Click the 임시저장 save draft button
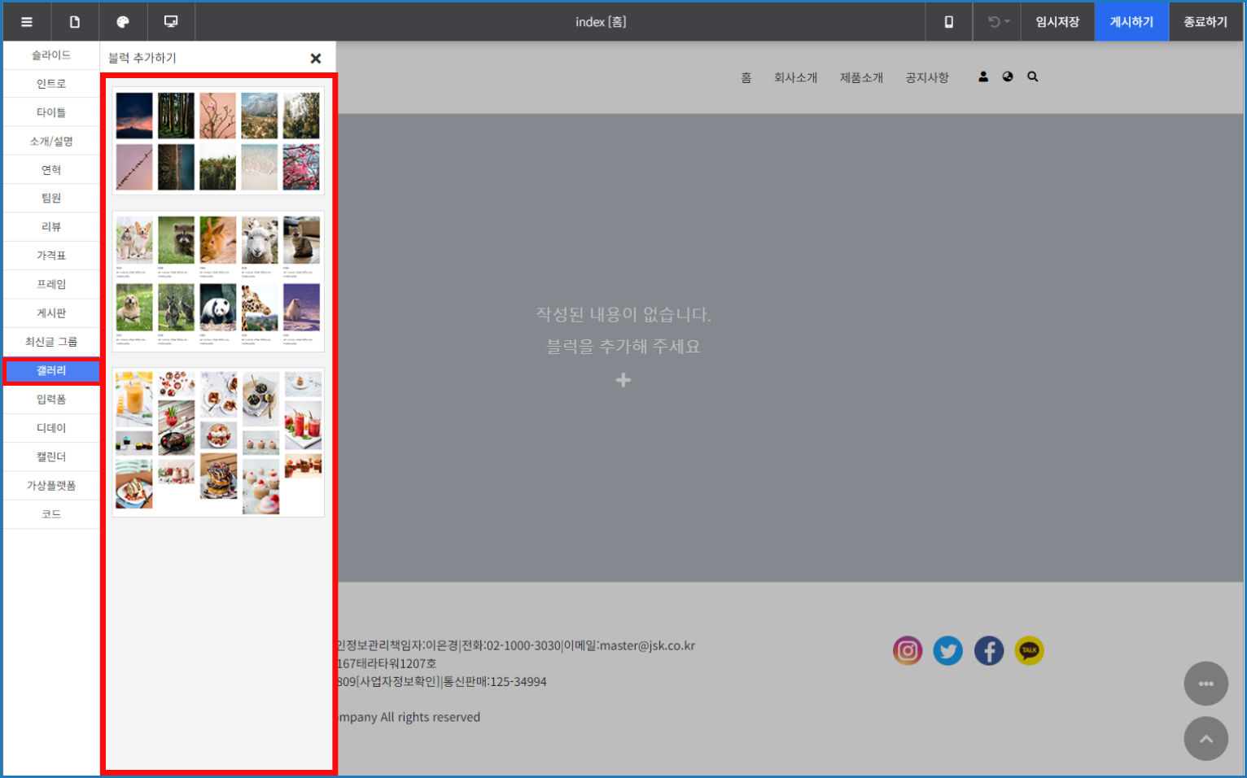The image size is (1247, 778). (x=1057, y=22)
